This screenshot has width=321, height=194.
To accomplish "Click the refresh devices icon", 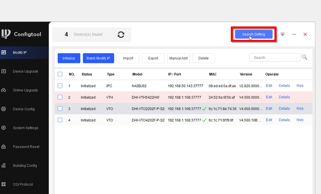I will coord(121,35).
